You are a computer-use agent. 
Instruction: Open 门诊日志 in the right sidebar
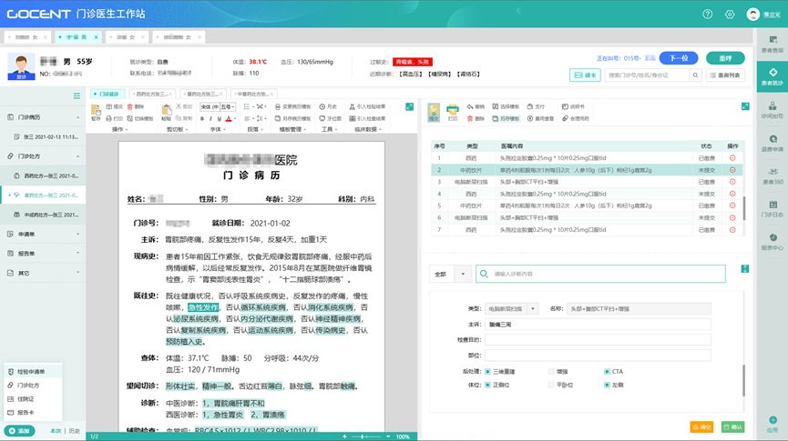[773, 209]
